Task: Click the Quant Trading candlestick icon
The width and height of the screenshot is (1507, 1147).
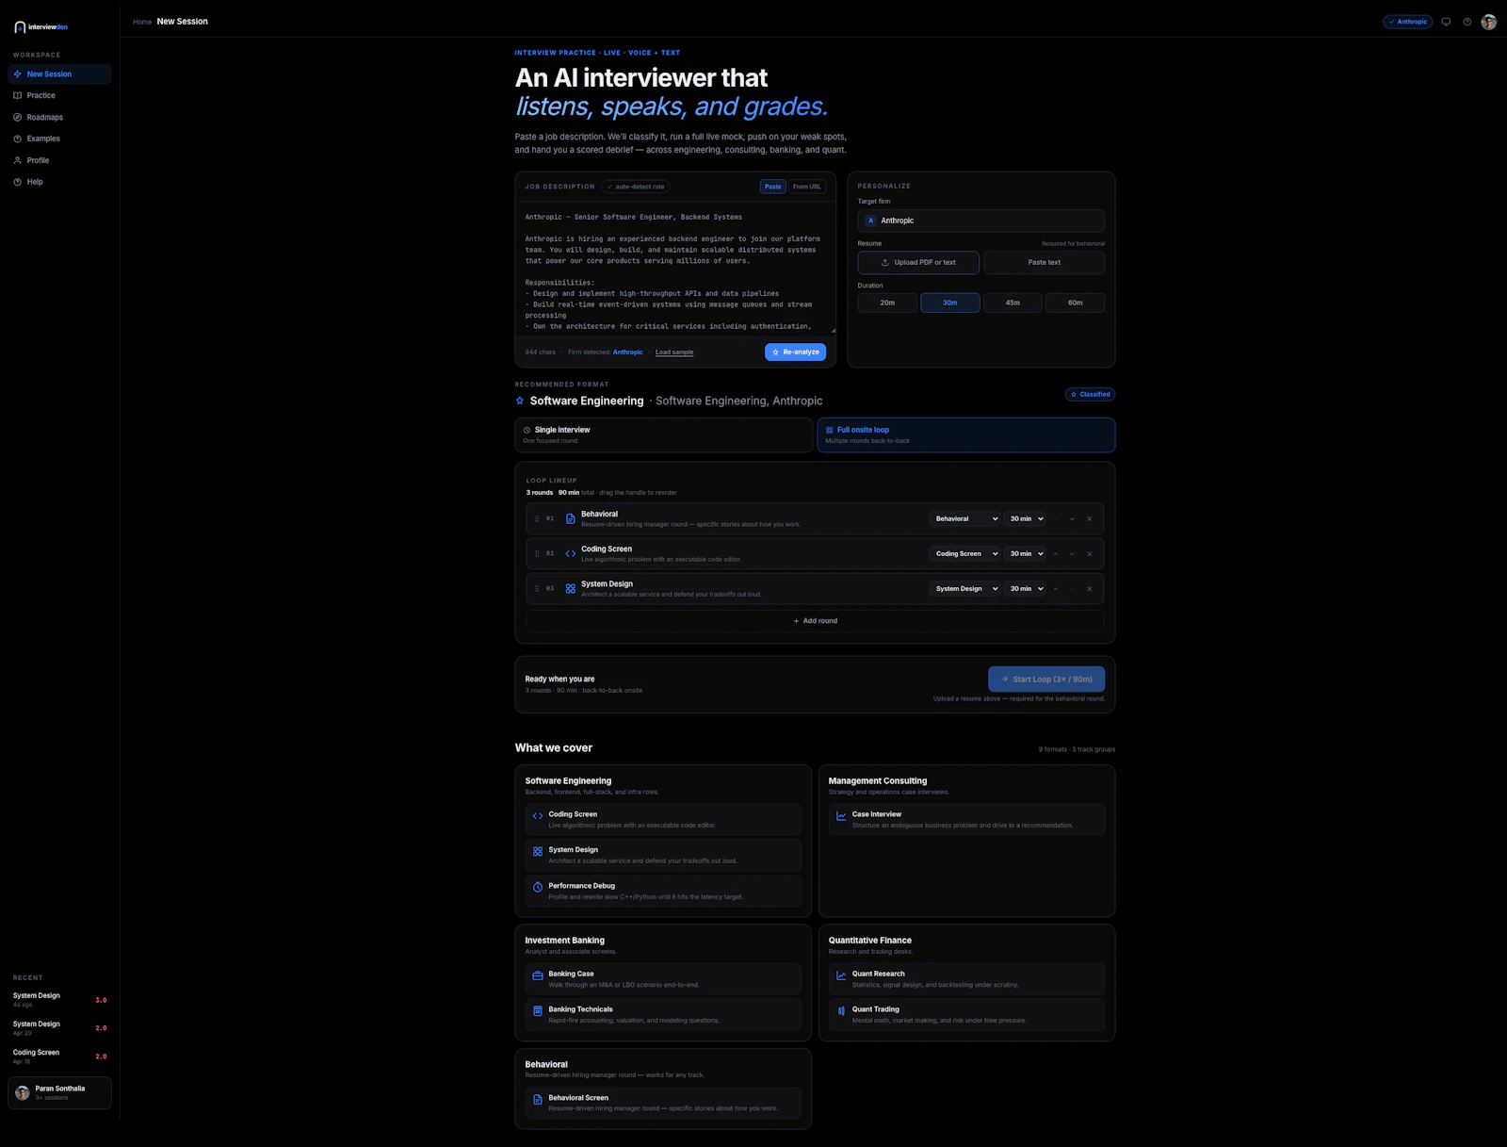Action: [x=841, y=1011]
